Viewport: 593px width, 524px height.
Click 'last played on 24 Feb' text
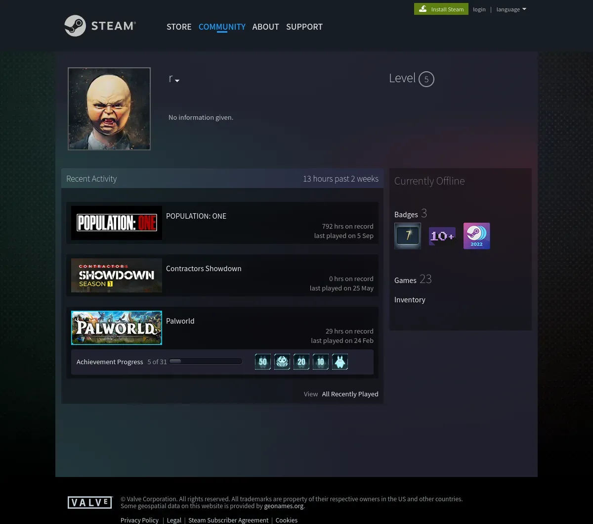click(x=342, y=340)
